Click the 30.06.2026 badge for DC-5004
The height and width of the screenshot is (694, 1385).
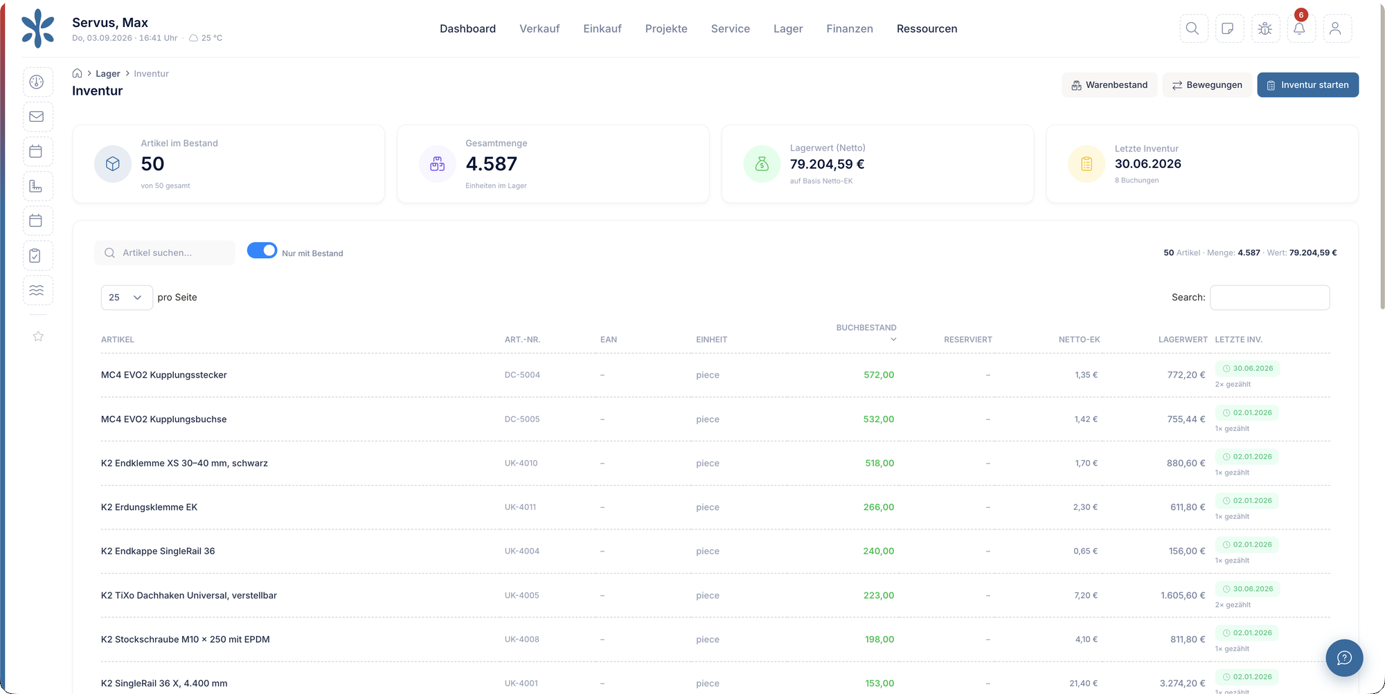tap(1248, 369)
